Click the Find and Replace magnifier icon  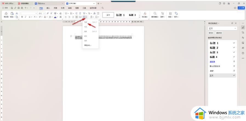click(x=155, y=13)
